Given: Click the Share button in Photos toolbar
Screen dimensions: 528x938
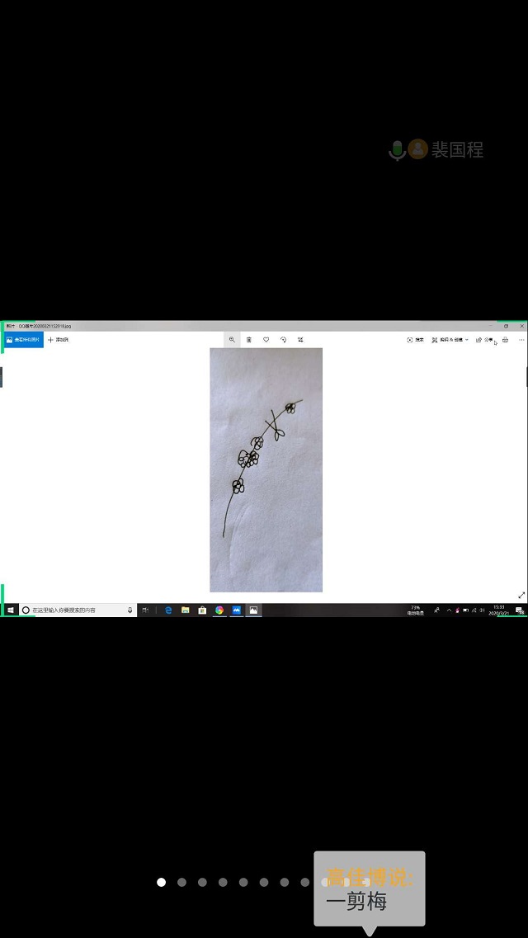Looking at the screenshot, I should (484, 340).
